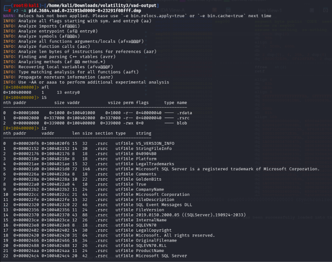This screenshot has height=262, width=332.
Task: Click the iz command at the prompt
Action: (44, 128)
